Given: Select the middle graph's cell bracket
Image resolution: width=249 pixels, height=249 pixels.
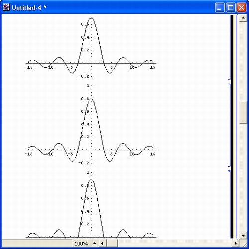Looking at the screenshot, I should [x=229, y=125].
